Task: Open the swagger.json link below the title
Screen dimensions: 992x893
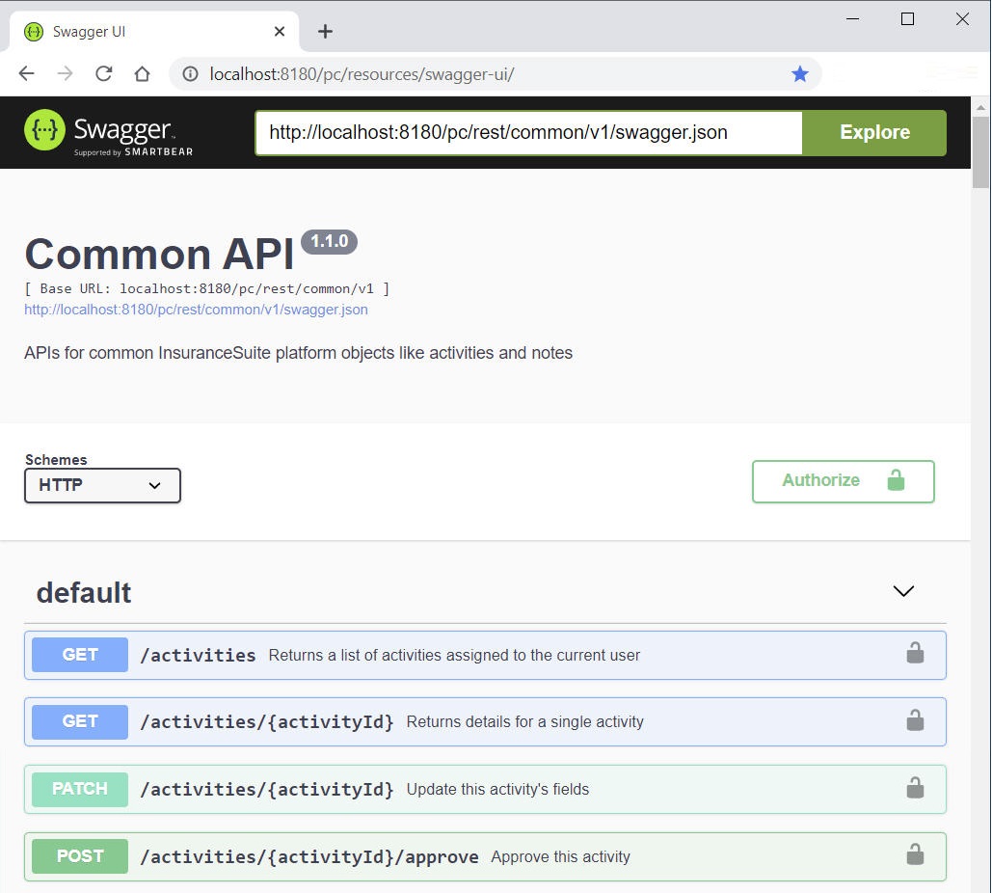Action: pyautogui.click(x=196, y=310)
